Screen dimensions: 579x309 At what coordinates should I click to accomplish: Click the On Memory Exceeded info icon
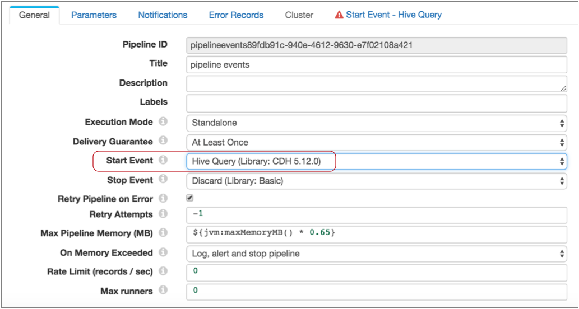click(x=163, y=253)
